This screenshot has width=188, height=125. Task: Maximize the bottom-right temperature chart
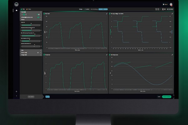point(172,54)
